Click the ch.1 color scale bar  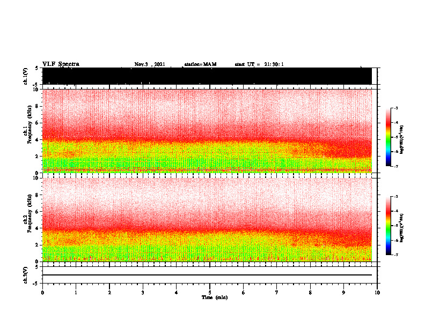pos(389,137)
